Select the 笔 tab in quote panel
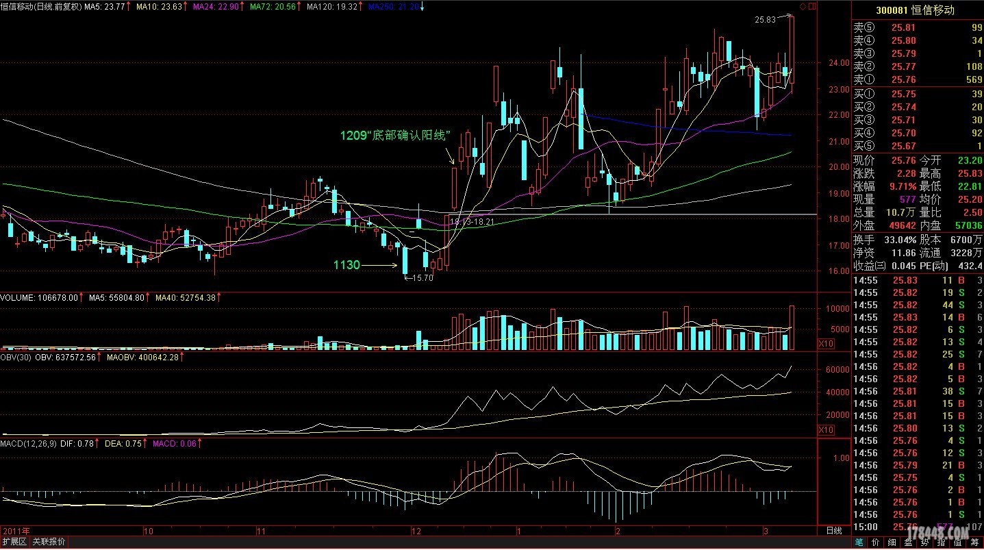984x550 pixels. click(x=858, y=542)
